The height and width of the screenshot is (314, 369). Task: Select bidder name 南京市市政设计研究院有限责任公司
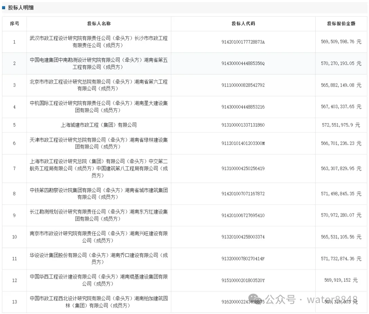68,233
